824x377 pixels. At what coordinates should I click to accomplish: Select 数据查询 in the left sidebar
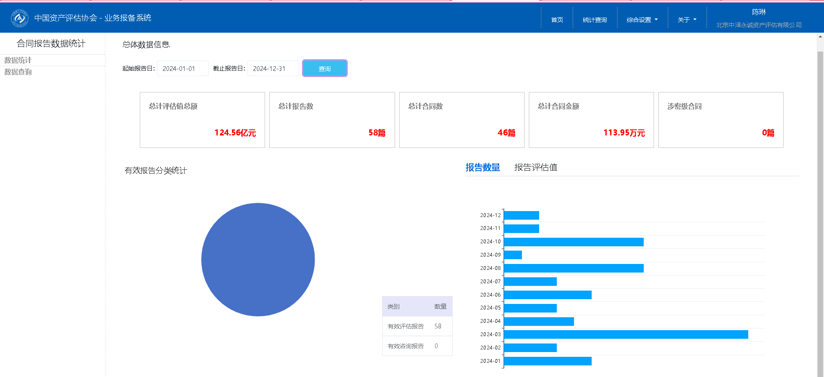tap(18, 72)
